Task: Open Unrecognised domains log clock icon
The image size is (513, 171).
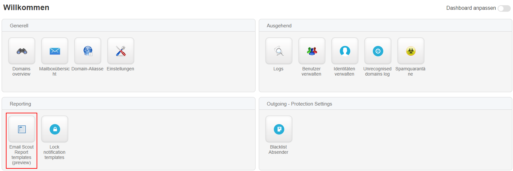Action: click(x=378, y=51)
